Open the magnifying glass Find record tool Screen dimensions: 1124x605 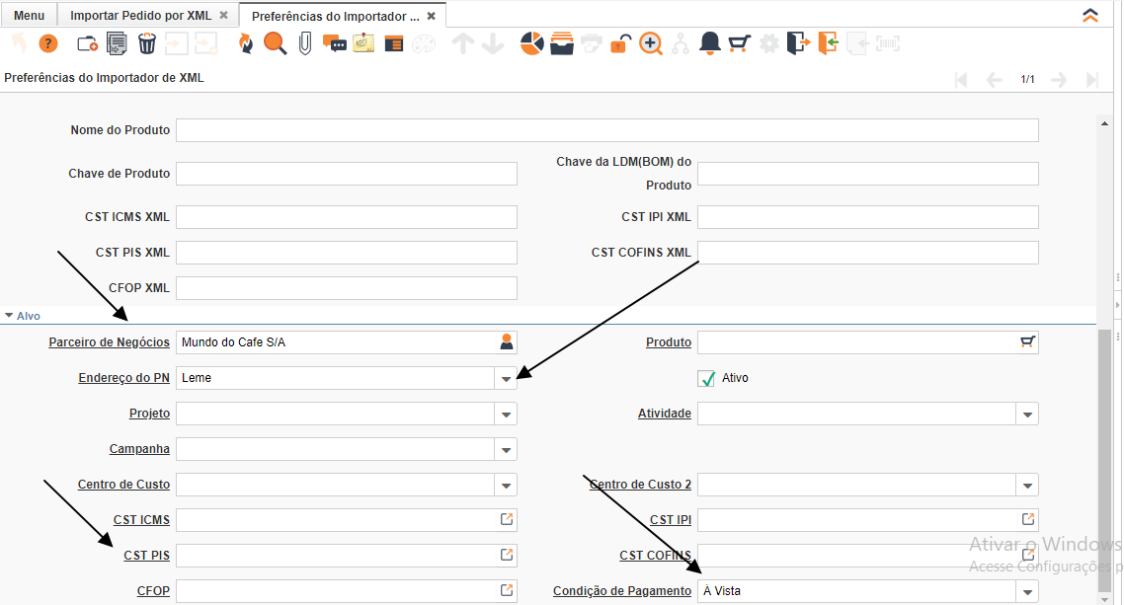click(275, 43)
